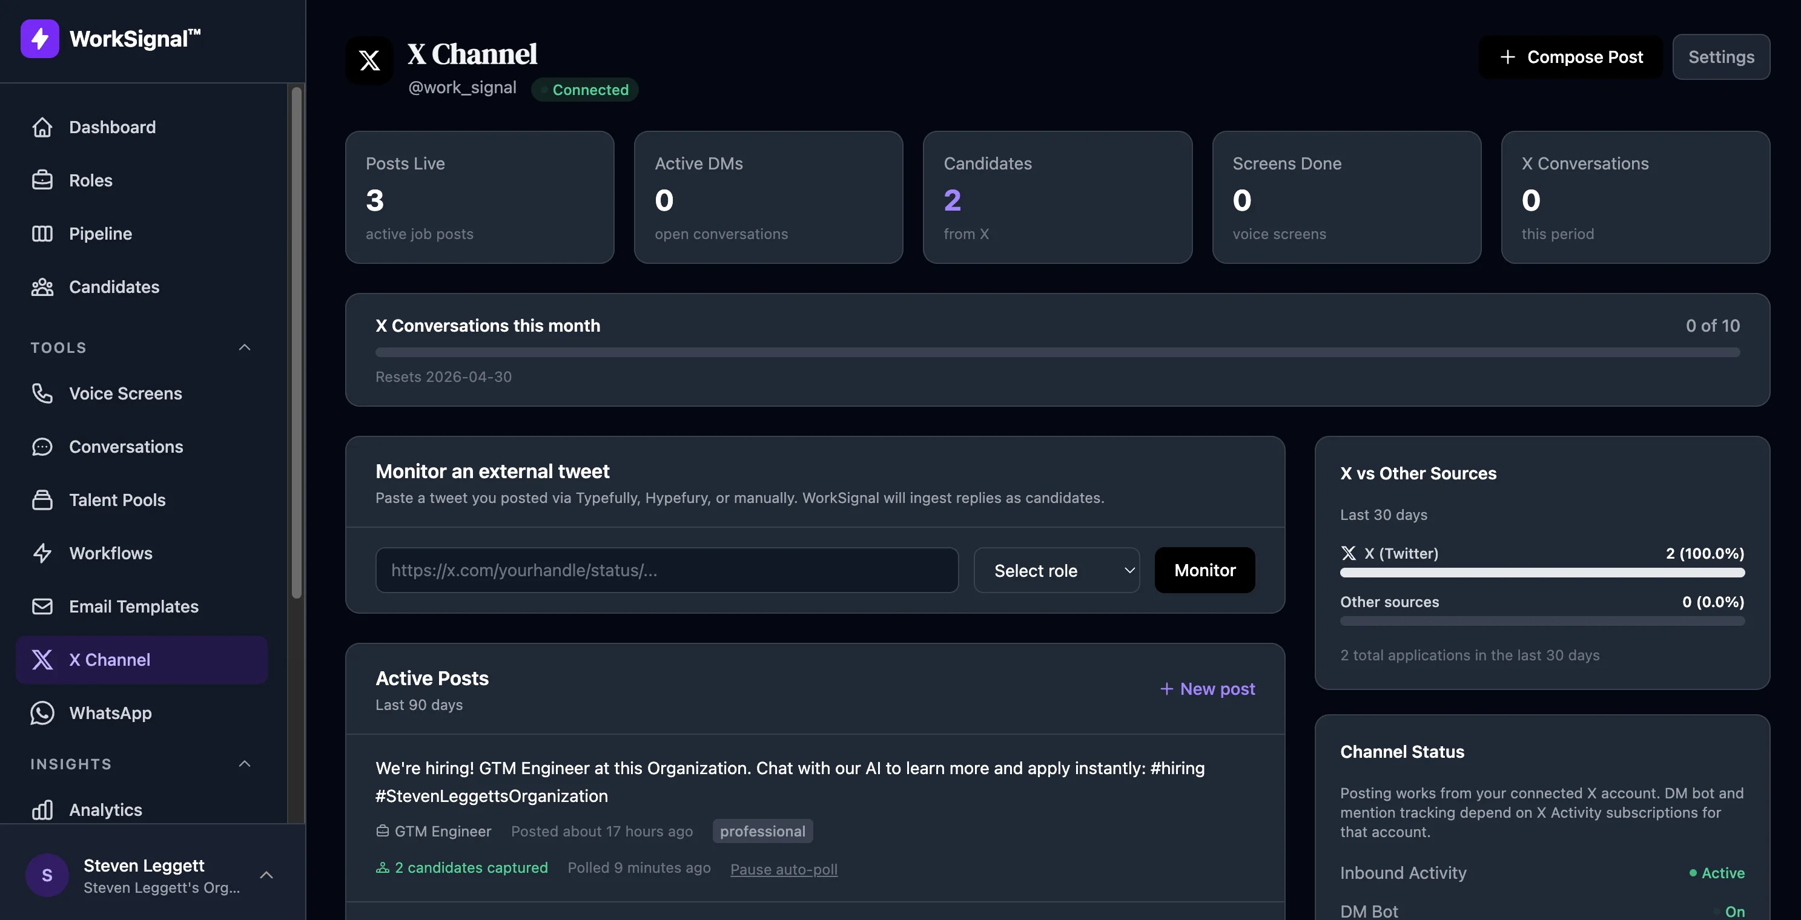1801x920 pixels.
Task: Click the X icon next to X (Twitter)
Action: click(1349, 553)
